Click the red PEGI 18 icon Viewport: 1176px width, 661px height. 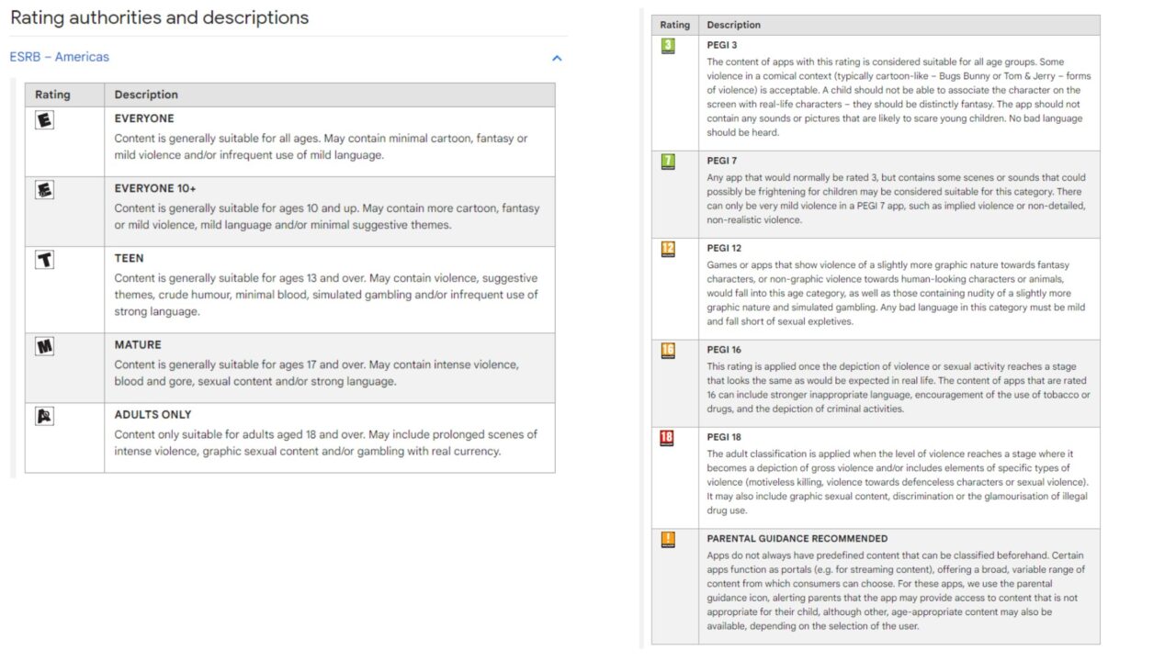coord(668,438)
